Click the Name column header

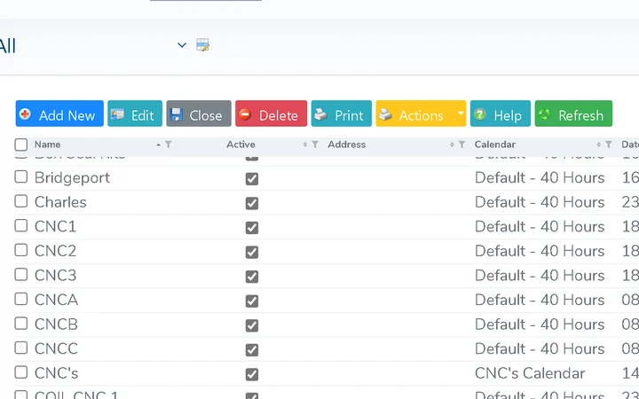[x=47, y=145]
